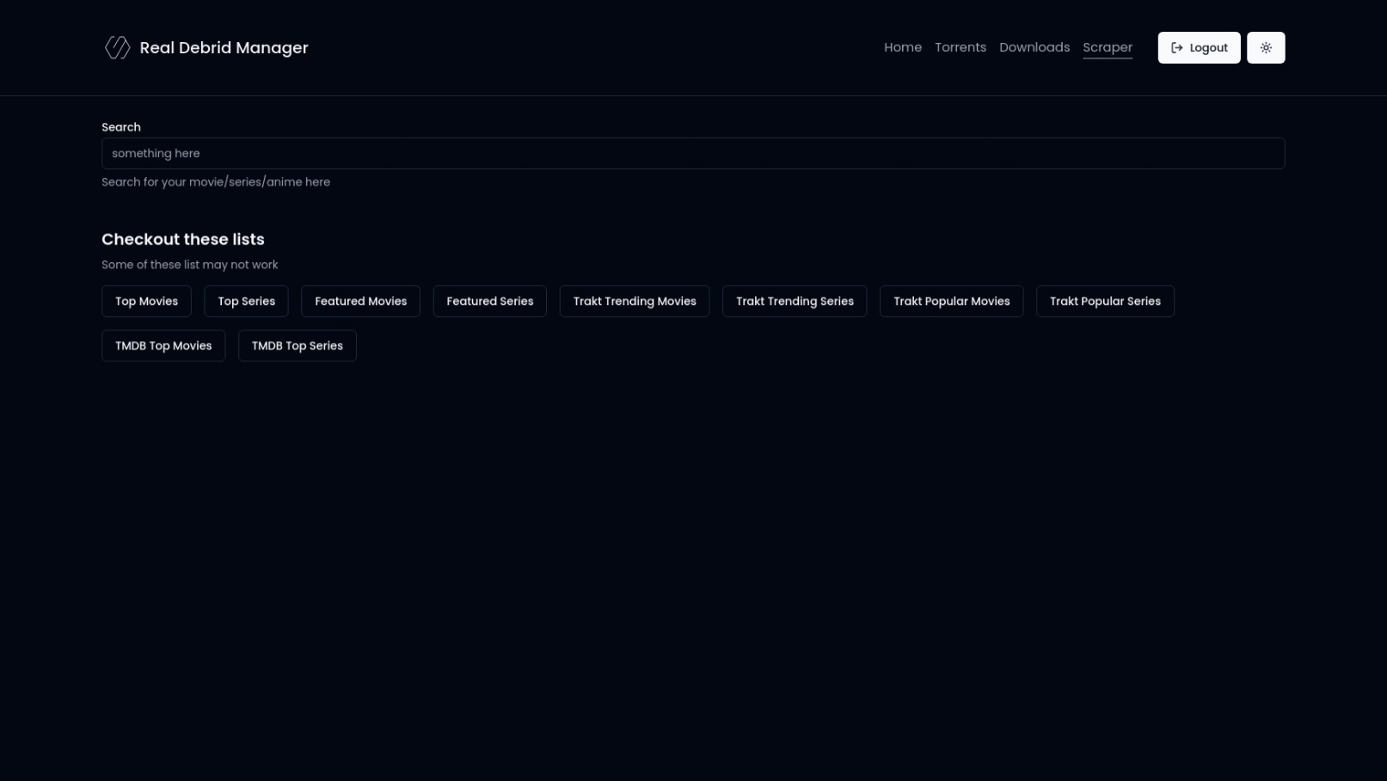
Task: Load Trakt Trending Movies list
Action: click(635, 301)
